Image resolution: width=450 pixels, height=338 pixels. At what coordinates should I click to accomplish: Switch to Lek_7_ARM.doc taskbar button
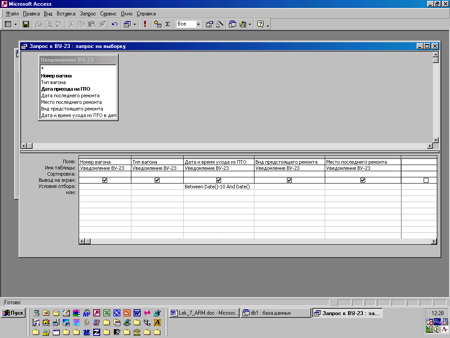204,313
